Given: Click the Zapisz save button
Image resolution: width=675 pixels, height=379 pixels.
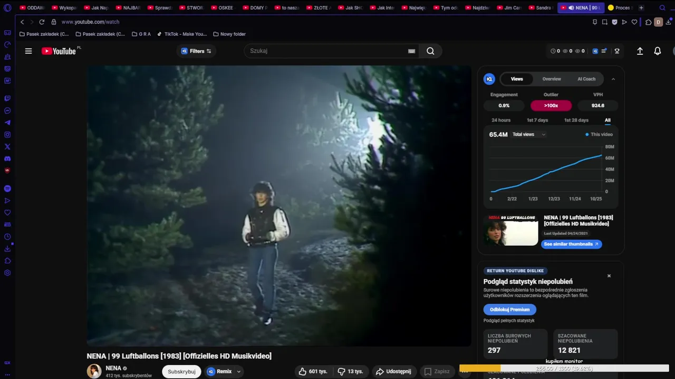Looking at the screenshot, I should click(x=437, y=371).
